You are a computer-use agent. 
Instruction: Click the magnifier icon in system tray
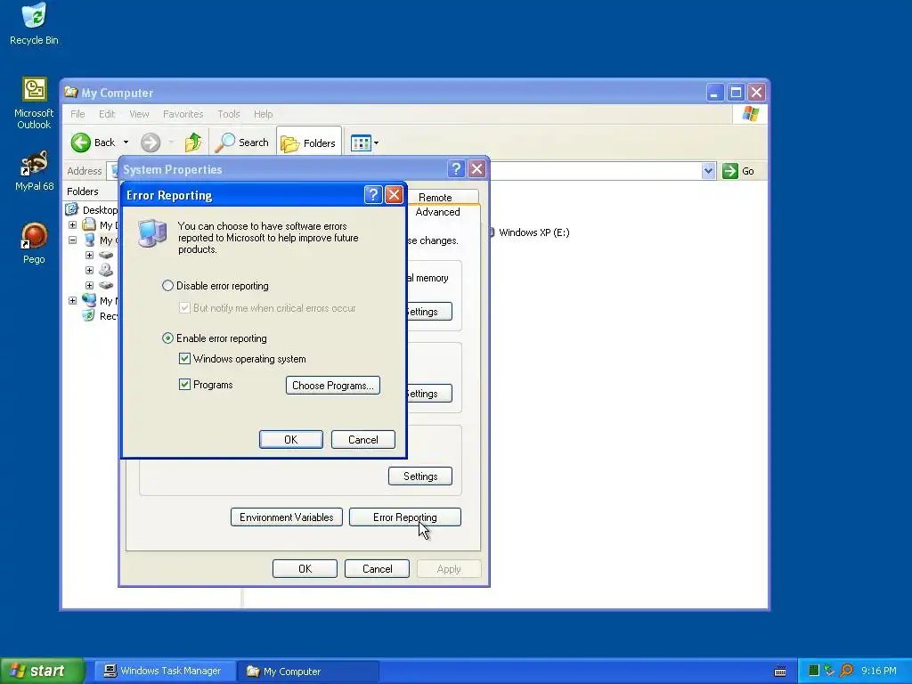click(847, 671)
